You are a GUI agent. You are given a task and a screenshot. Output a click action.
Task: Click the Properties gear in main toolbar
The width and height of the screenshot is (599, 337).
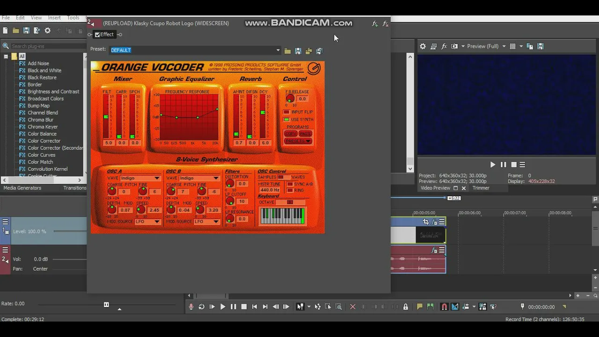click(48, 30)
